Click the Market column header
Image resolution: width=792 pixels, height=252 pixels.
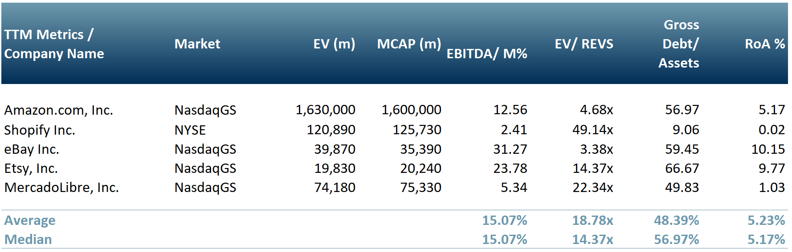pyautogui.click(x=197, y=44)
